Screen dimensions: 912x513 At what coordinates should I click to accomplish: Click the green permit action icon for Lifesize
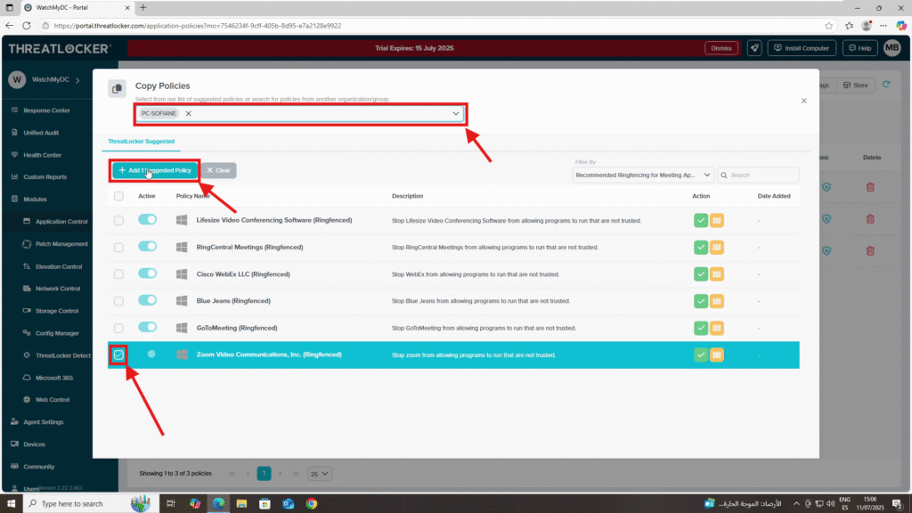(x=701, y=221)
